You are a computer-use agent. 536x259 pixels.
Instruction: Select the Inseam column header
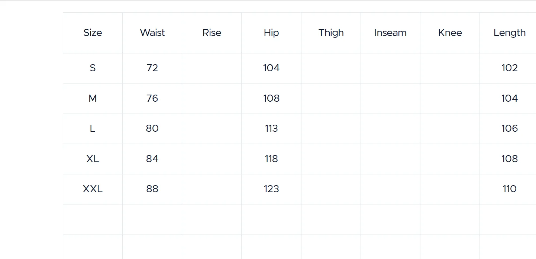pos(390,33)
